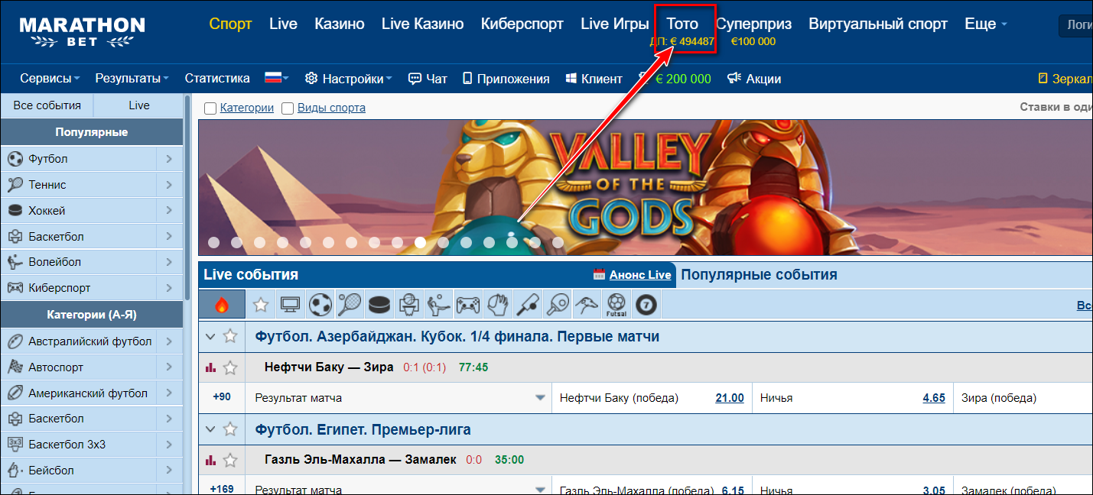Filter live events by snooker ball icon
The image size is (1093, 495).
point(646,305)
